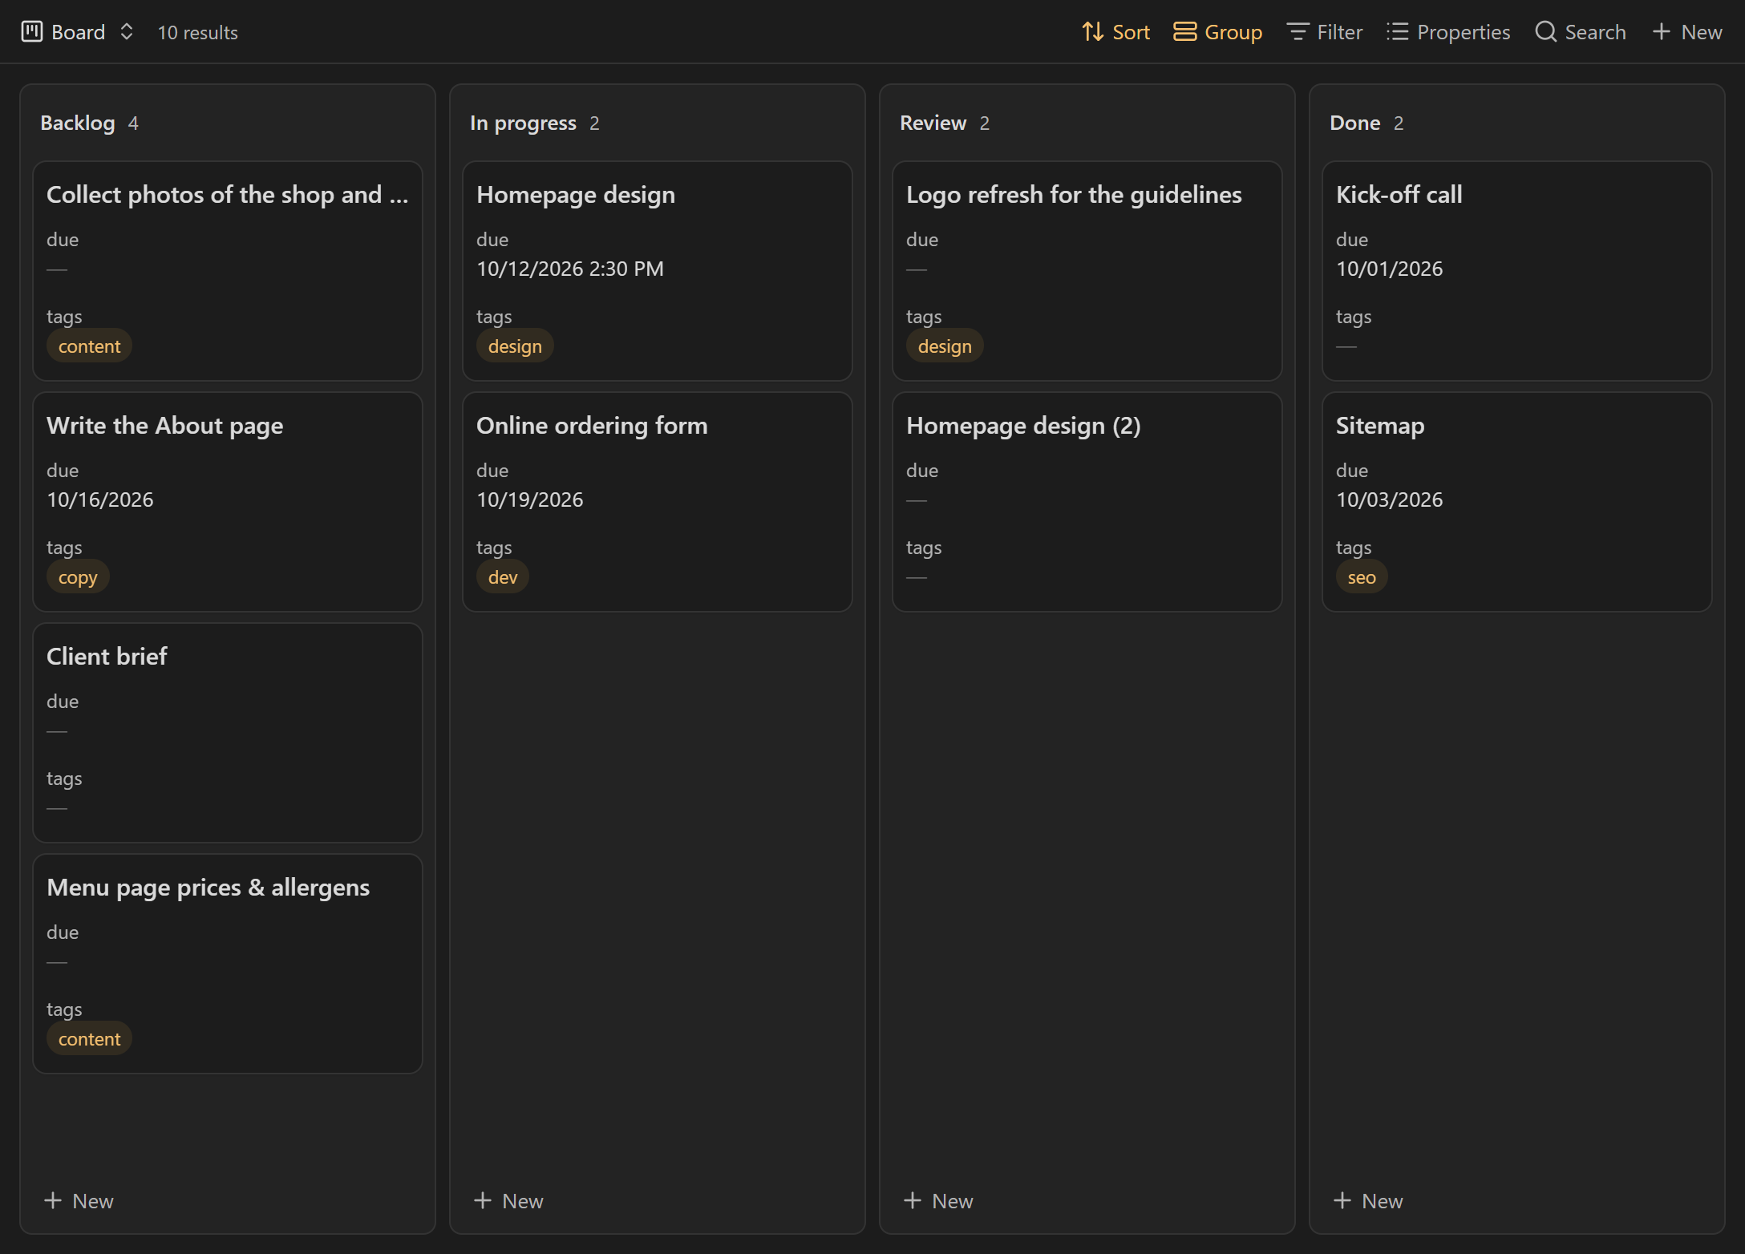Open the Kick-off call card
1745x1254 pixels.
point(1517,271)
